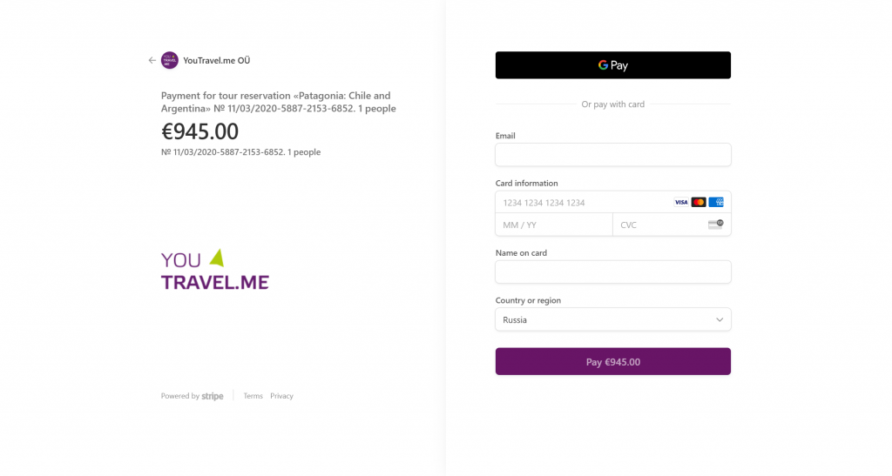The width and height of the screenshot is (892, 476).
Task: Click the Visa card icon
Action: click(x=681, y=202)
